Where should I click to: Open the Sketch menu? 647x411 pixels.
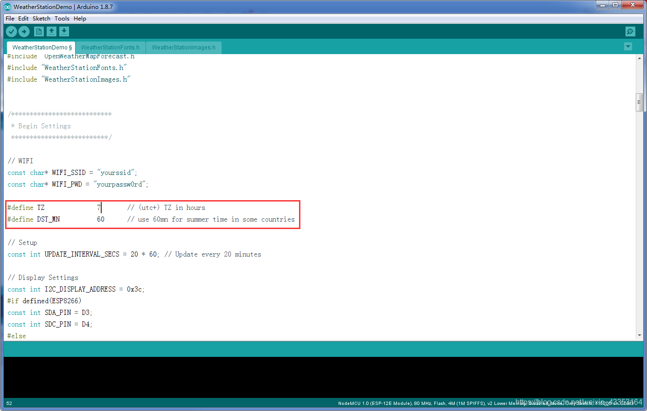click(x=42, y=19)
